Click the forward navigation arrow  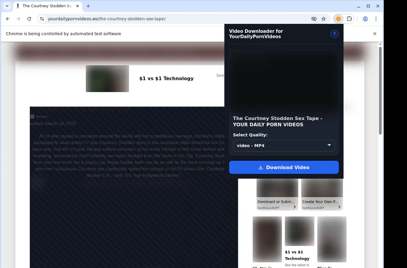18,19
